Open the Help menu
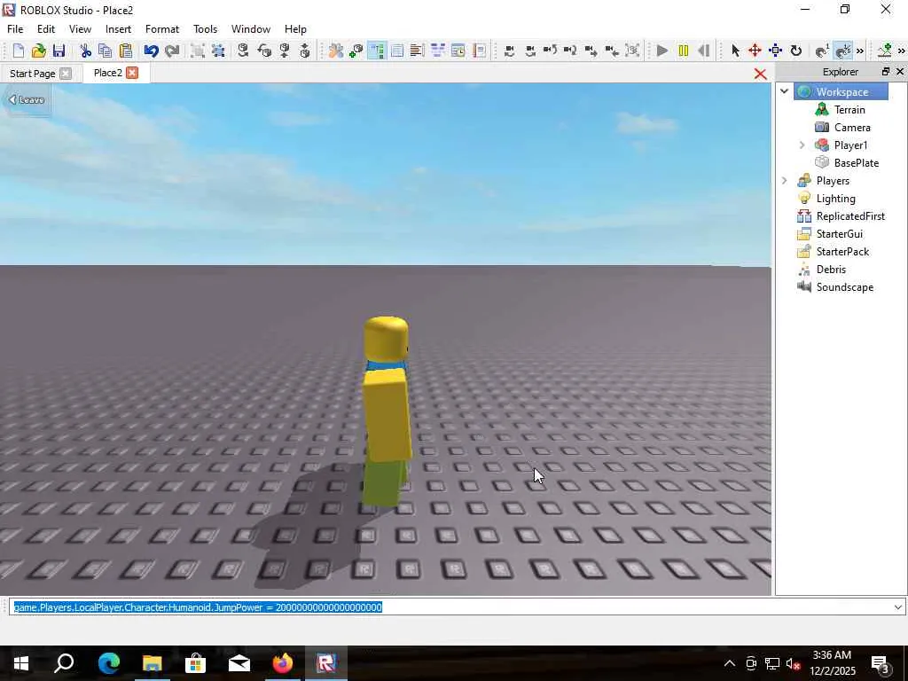 point(295,29)
